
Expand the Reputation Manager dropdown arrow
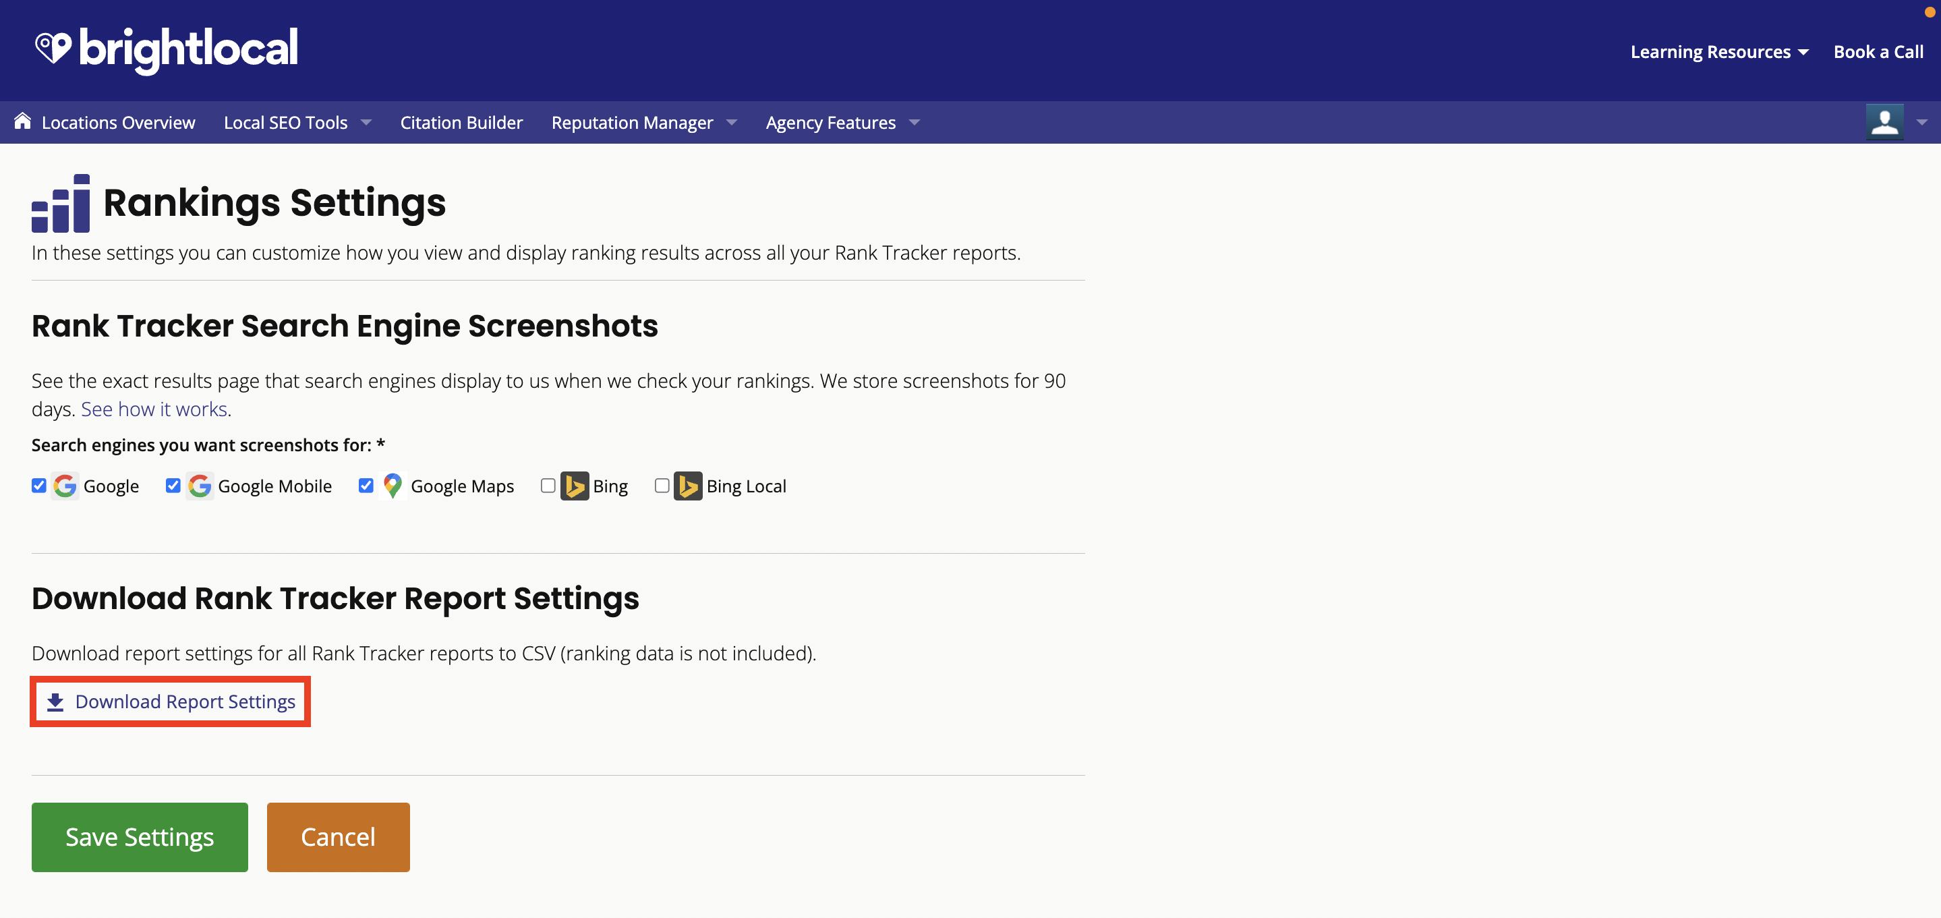pyautogui.click(x=732, y=123)
